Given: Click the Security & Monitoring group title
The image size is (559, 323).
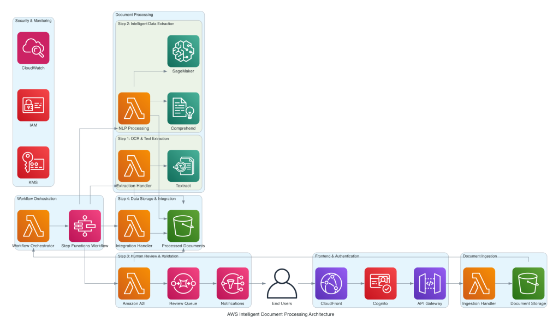Looking at the screenshot, I should (x=33, y=21).
